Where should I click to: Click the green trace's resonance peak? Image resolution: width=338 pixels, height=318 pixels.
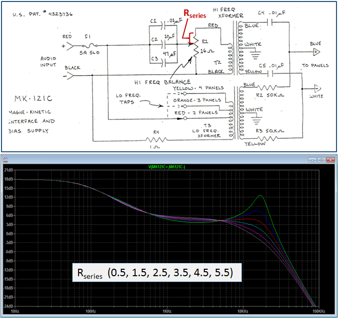click(x=260, y=196)
